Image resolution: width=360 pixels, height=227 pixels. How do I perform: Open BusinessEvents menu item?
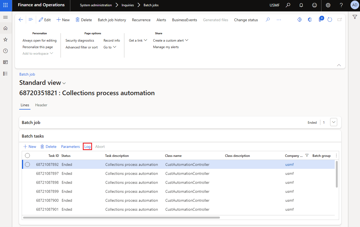coord(185,20)
